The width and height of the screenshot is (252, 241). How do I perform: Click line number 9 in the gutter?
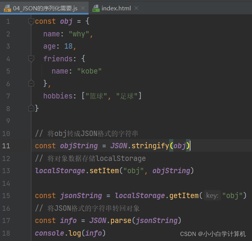(8, 121)
